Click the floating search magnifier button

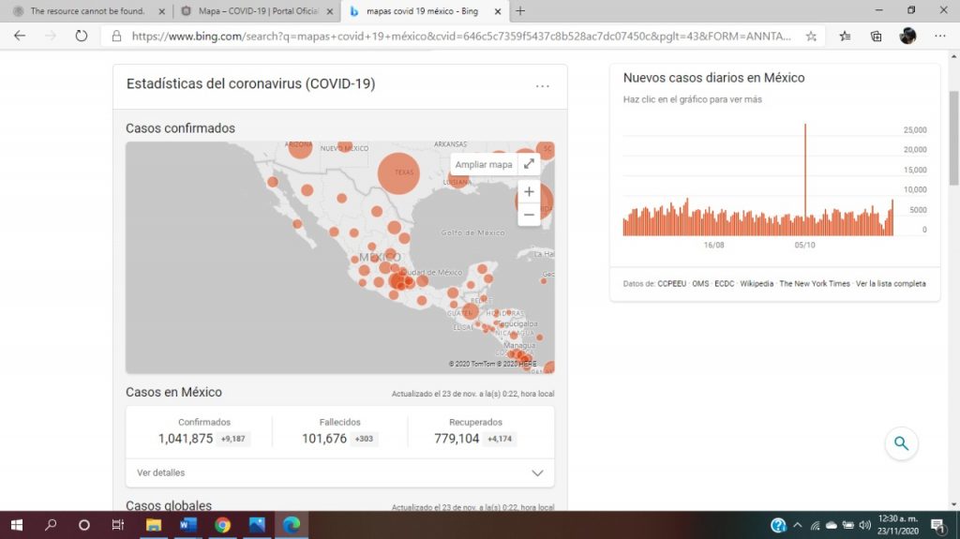coord(901,442)
